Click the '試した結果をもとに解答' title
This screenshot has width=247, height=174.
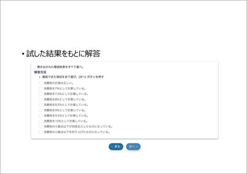coord(63,53)
